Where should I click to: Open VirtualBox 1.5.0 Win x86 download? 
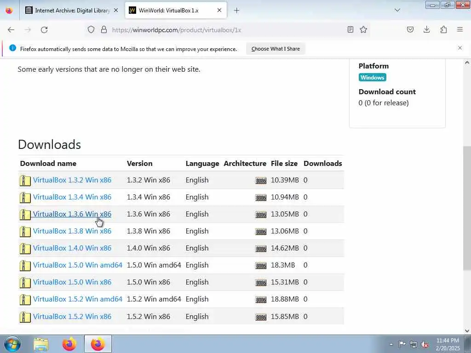(x=72, y=282)
